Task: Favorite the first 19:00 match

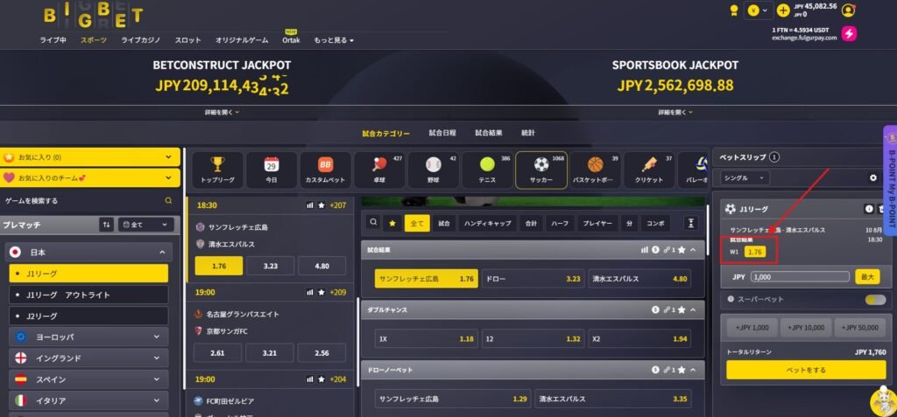Action: (321, 292)
